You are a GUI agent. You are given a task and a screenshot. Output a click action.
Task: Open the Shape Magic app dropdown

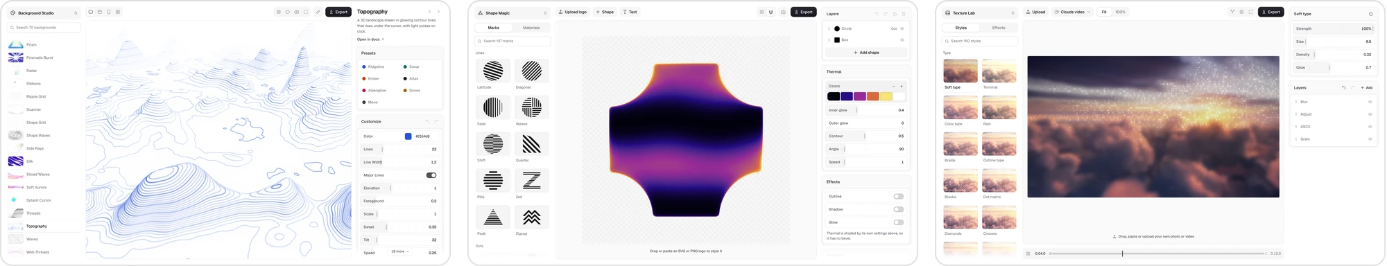click(512, 13)
